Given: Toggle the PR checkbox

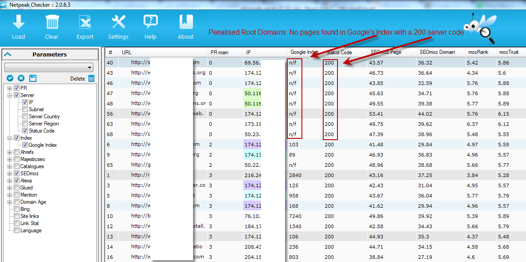Looking at the screenshot, I should [x=17, y=88].
